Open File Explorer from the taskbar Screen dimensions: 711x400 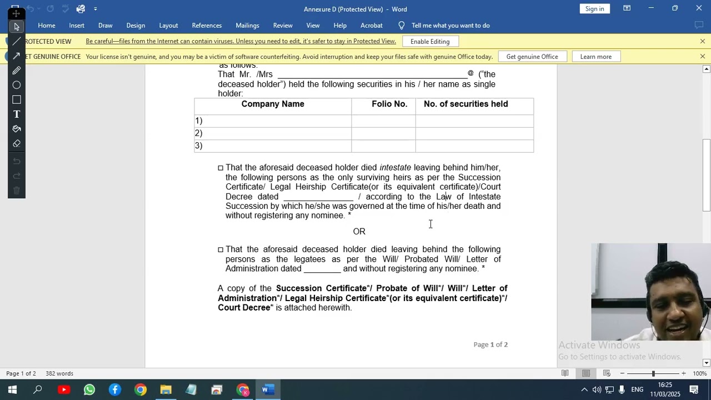(x=166, y=390)
